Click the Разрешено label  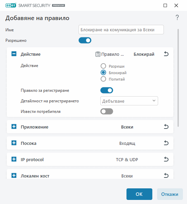coord(16,40)
